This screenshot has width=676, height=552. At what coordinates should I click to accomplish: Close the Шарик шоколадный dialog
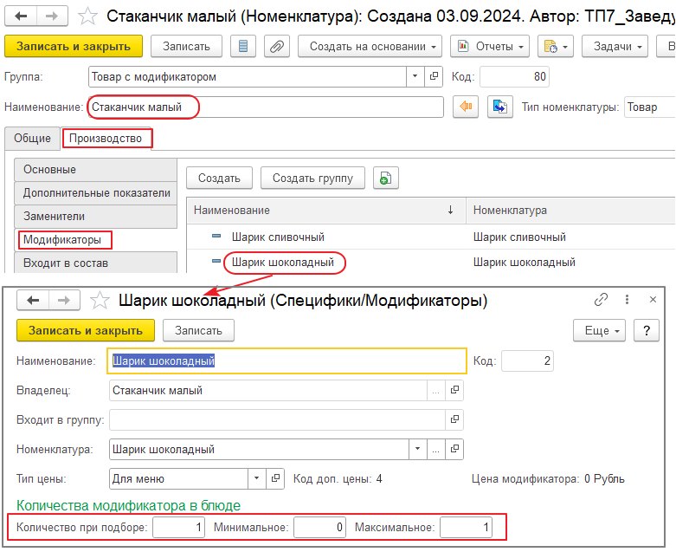[x=653, y=299]
